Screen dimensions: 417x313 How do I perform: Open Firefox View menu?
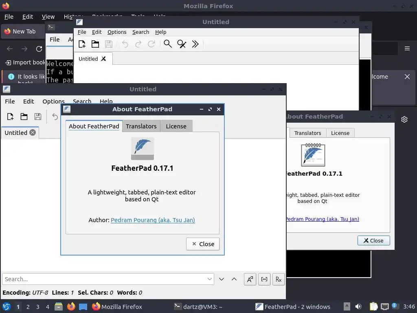pyautogui.click(x=48, y=17)
